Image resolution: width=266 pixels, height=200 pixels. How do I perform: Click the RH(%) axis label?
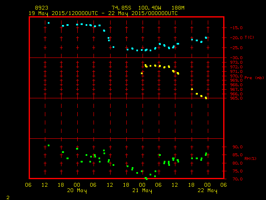tap(250, 159)
